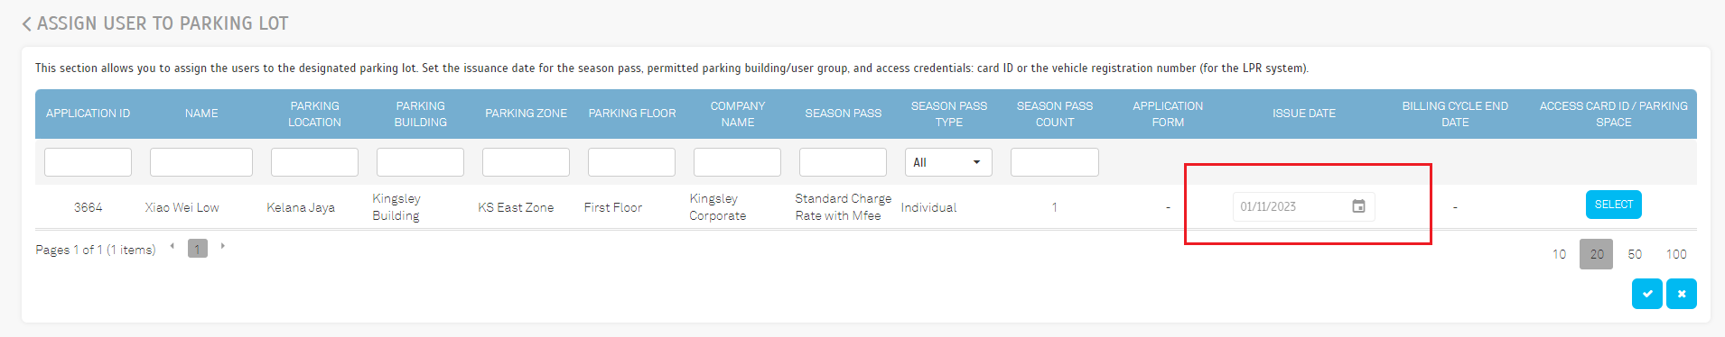This screenshot has width=1725, height=337.
Task: Go back using the header arrow
Action: 26,24
